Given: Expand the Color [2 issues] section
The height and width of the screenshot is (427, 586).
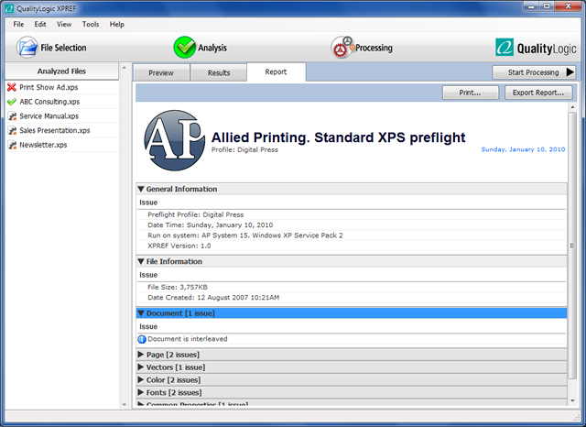Looking at the screenshot, I should click(141, 379).
